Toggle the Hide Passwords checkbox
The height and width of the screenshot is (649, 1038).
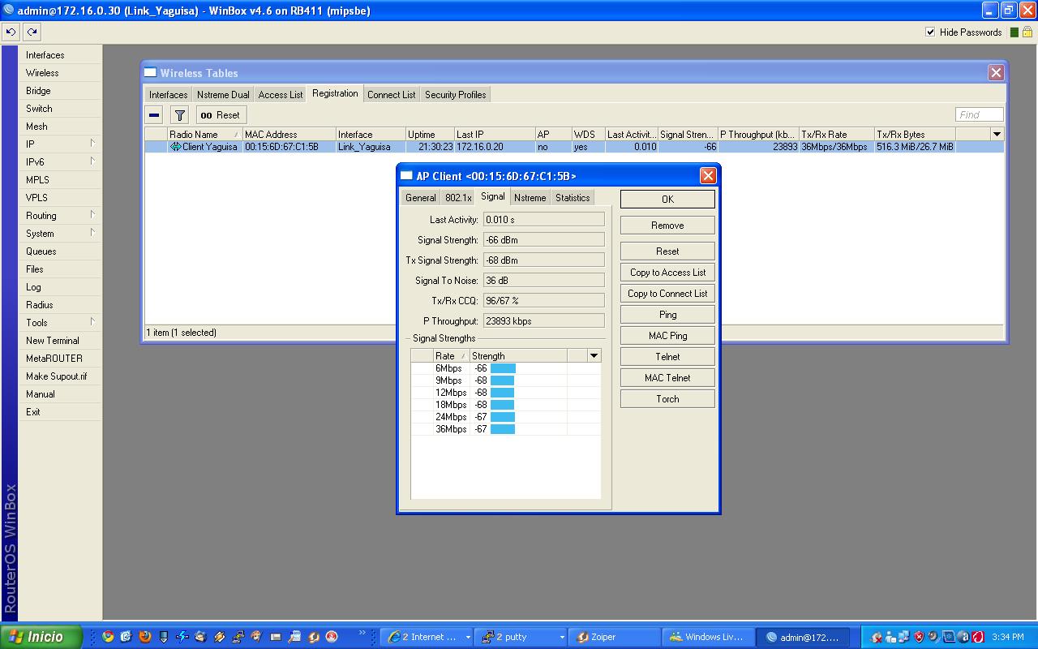[930, 32]
